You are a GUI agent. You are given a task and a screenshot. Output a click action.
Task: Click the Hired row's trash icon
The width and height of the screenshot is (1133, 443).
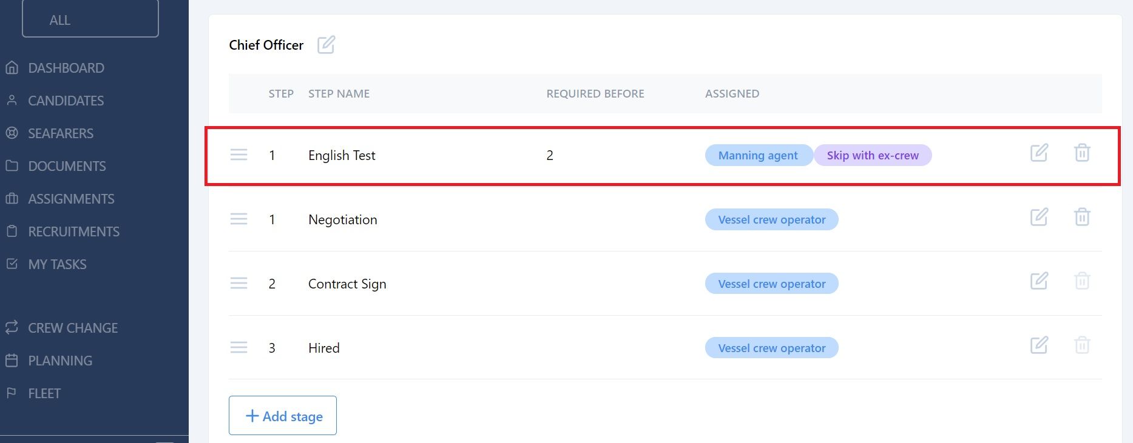[x=1082, y=345]
